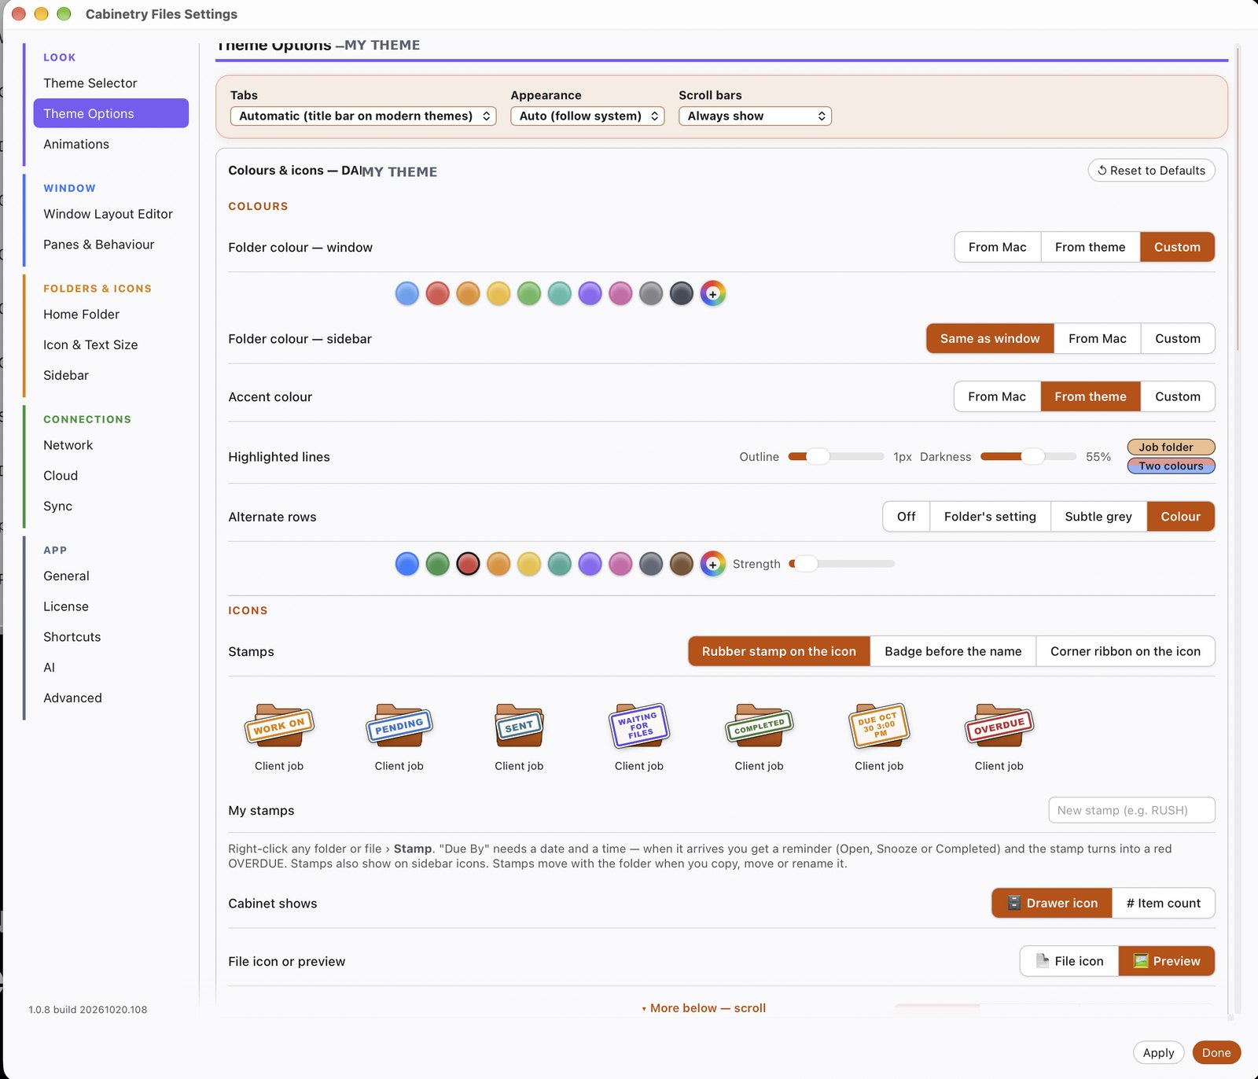Choose the SENT stamp folder icon

click(519, 725)
